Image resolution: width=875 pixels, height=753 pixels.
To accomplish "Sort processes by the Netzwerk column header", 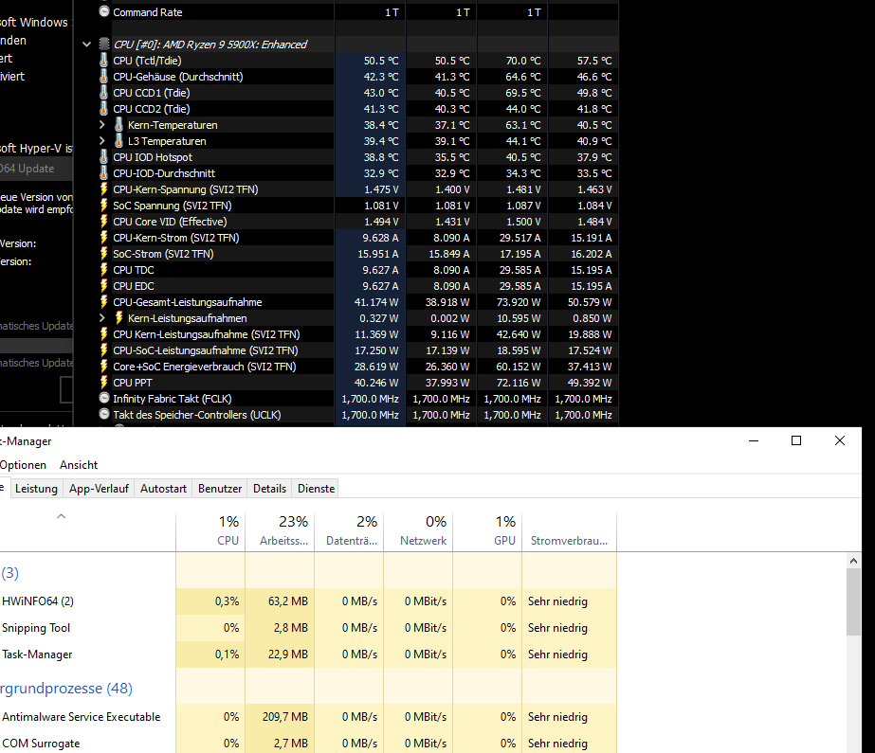I will coord(418,531).
